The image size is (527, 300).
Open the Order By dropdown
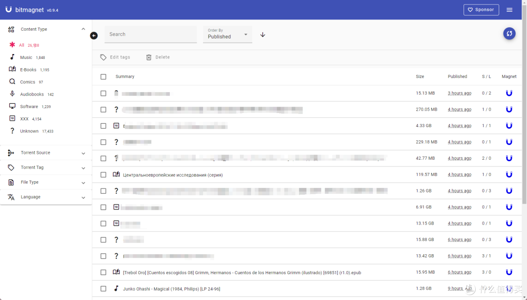227,35
